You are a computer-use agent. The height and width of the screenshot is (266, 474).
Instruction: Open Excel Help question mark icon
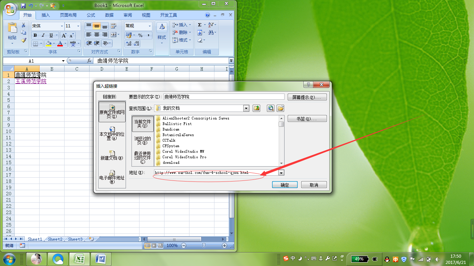click(208, 15)
